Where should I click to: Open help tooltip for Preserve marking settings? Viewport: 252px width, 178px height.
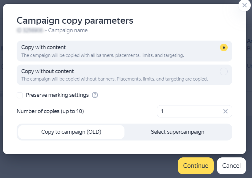[x=95, y=95]
